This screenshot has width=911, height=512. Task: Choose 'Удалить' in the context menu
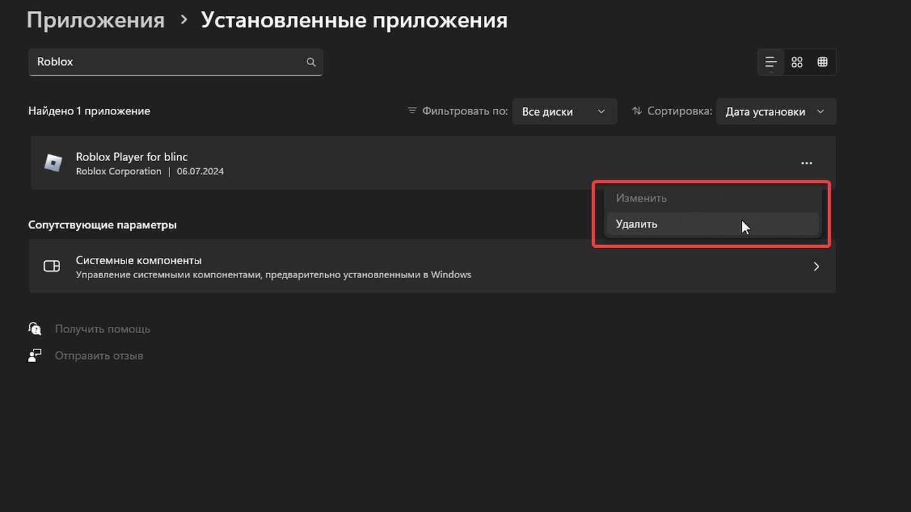point(712,224)
